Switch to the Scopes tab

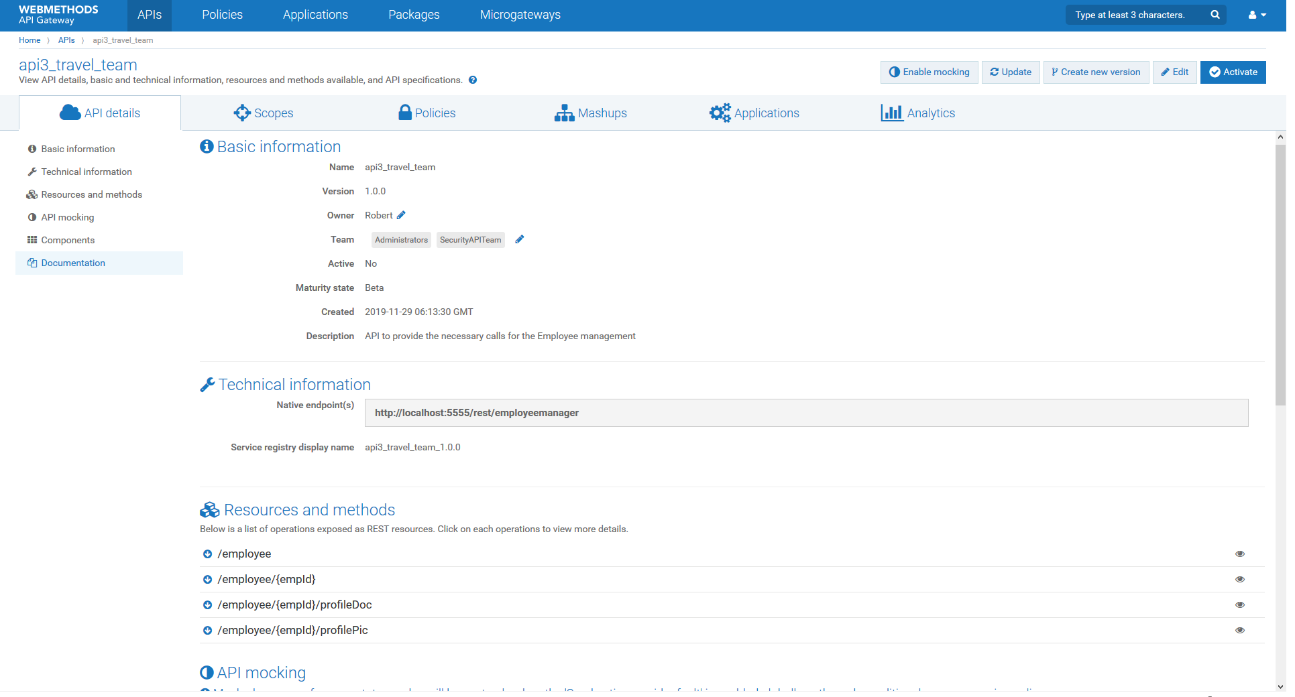(x=264, y=113)
